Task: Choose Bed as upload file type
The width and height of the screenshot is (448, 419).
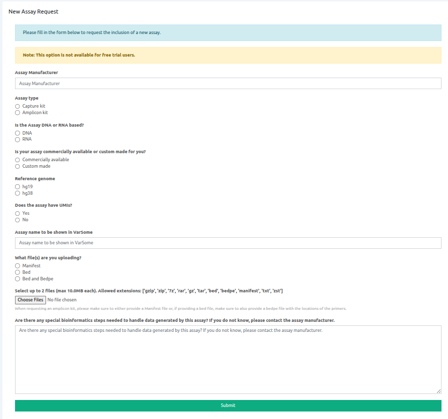Action: (18, 272)
